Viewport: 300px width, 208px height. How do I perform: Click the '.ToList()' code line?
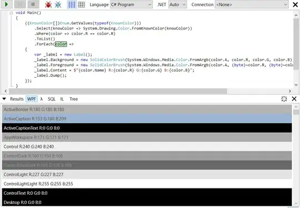pyautogui.click(x=44, y=39)
